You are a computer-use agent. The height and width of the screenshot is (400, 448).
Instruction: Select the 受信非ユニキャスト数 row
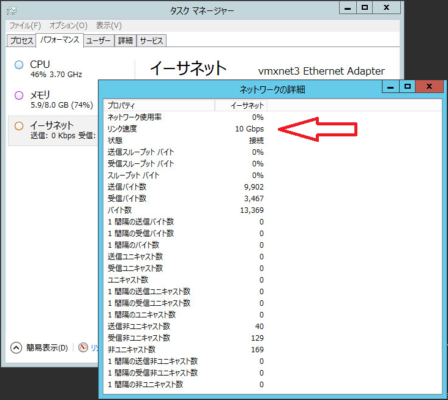185,338
